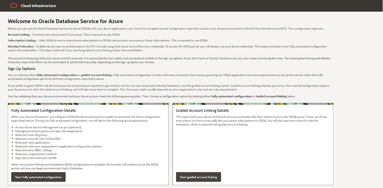
Task: Click the "Read your organization's policies" bullet
Action: tap(36, 154)
